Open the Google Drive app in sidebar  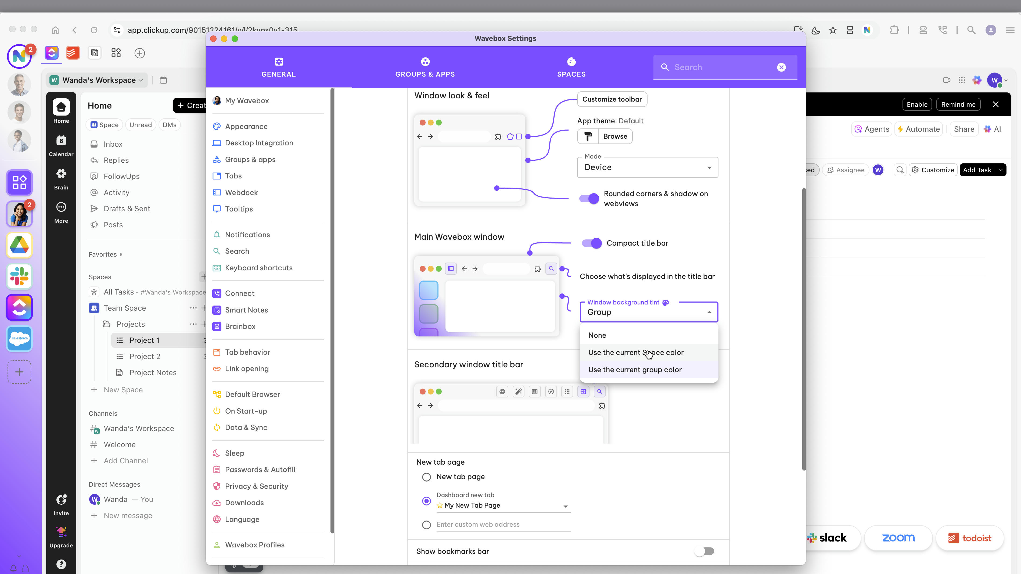pos(19,245)
